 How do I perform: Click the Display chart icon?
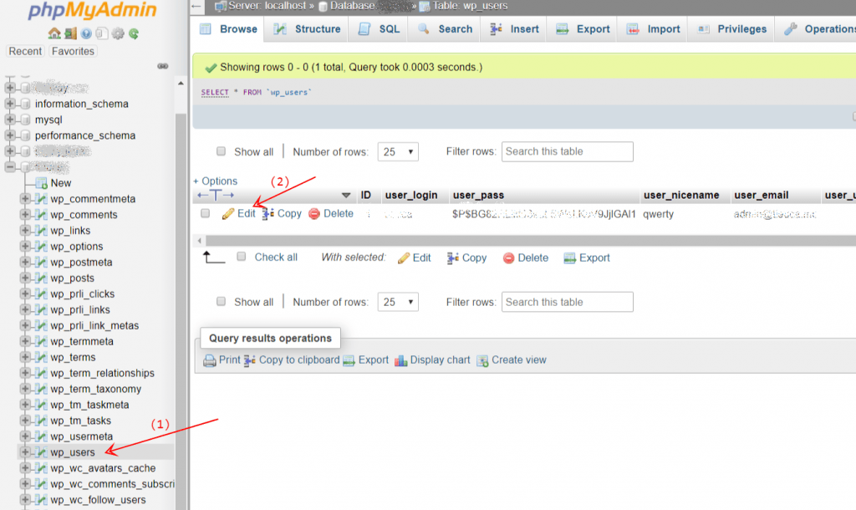401,360
